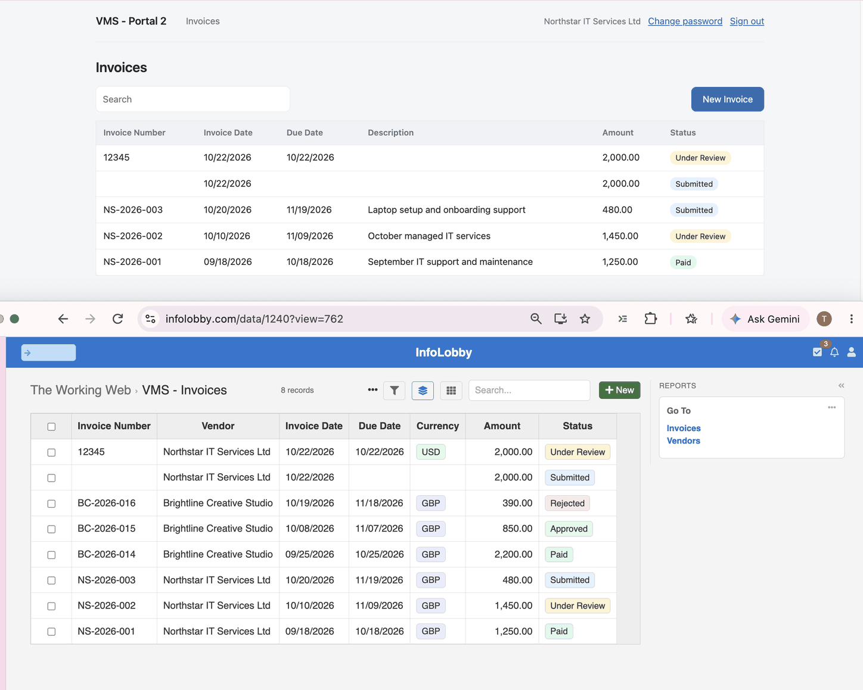Open the Chrome three-dot menu
Screen dimensions: 863x690
pyautogui.click(x=851, y=319)
